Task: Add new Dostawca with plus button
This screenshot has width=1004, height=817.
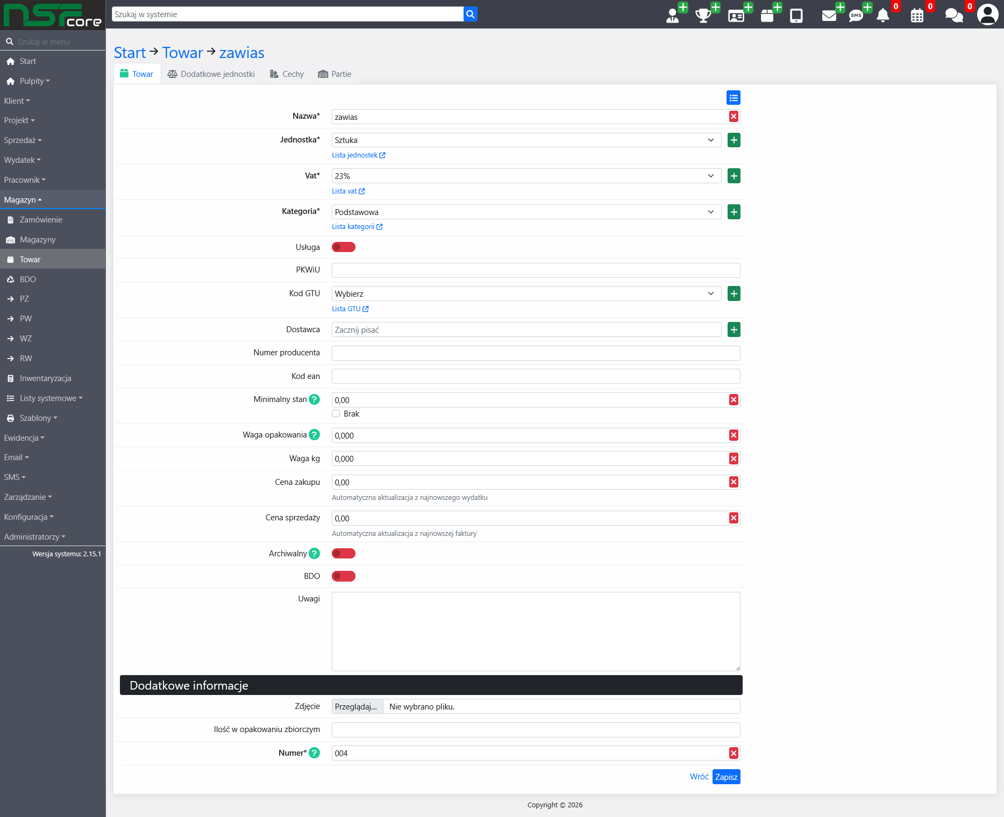Action: [x=734, y=329]
